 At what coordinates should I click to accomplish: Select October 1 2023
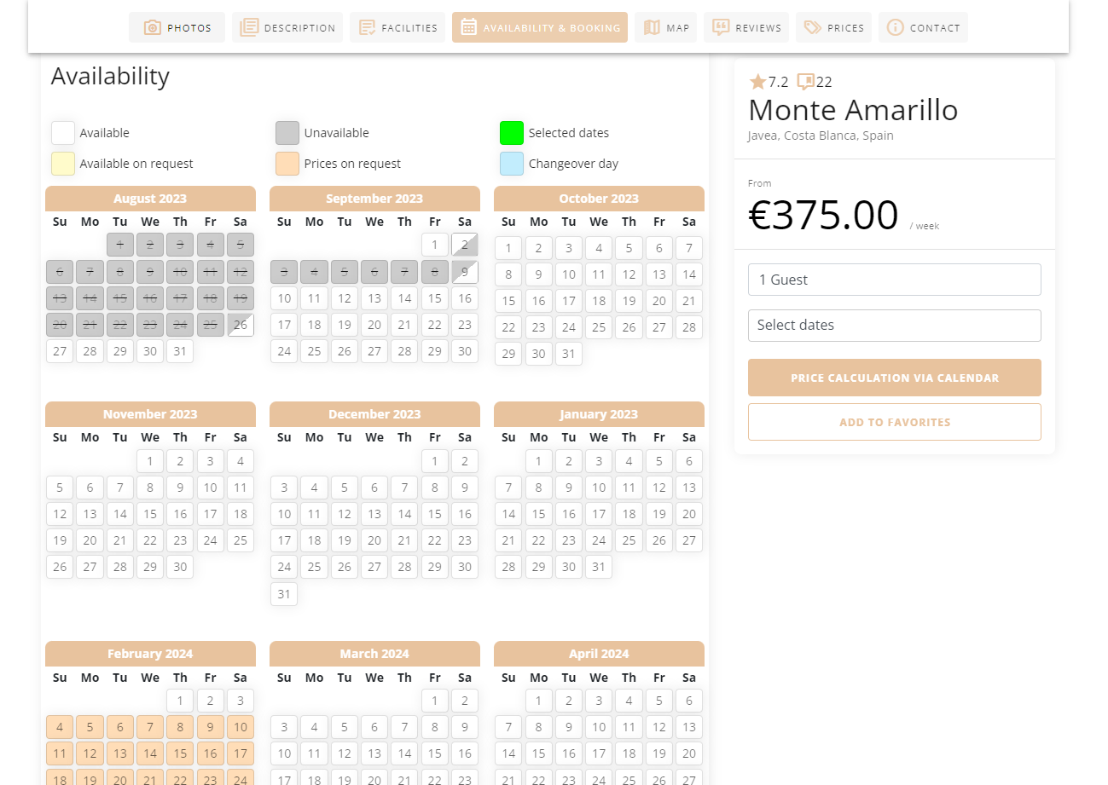pyautogui.click(x=508, y=249)
